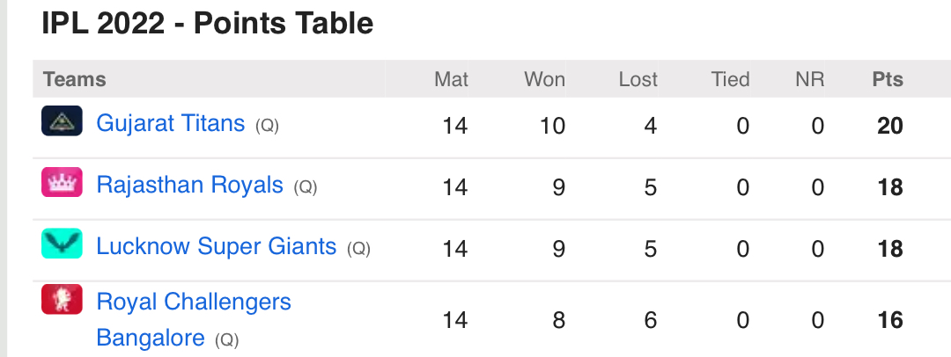
Task: Click the (Q) marker beside Lucknow Super Giants
Action: click(x=358, y=249)
